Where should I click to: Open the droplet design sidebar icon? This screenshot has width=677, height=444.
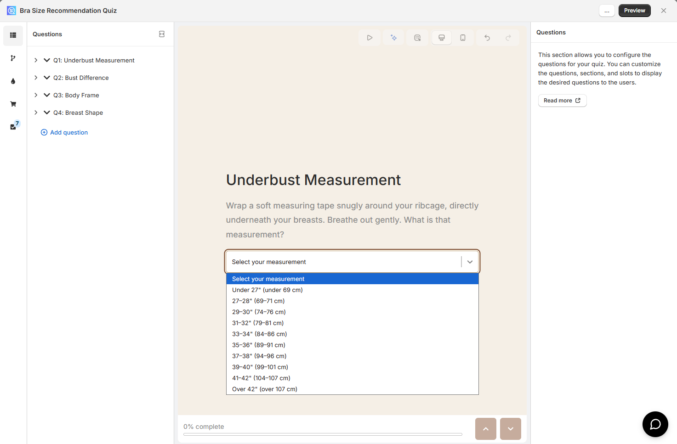tap(13, 81)
